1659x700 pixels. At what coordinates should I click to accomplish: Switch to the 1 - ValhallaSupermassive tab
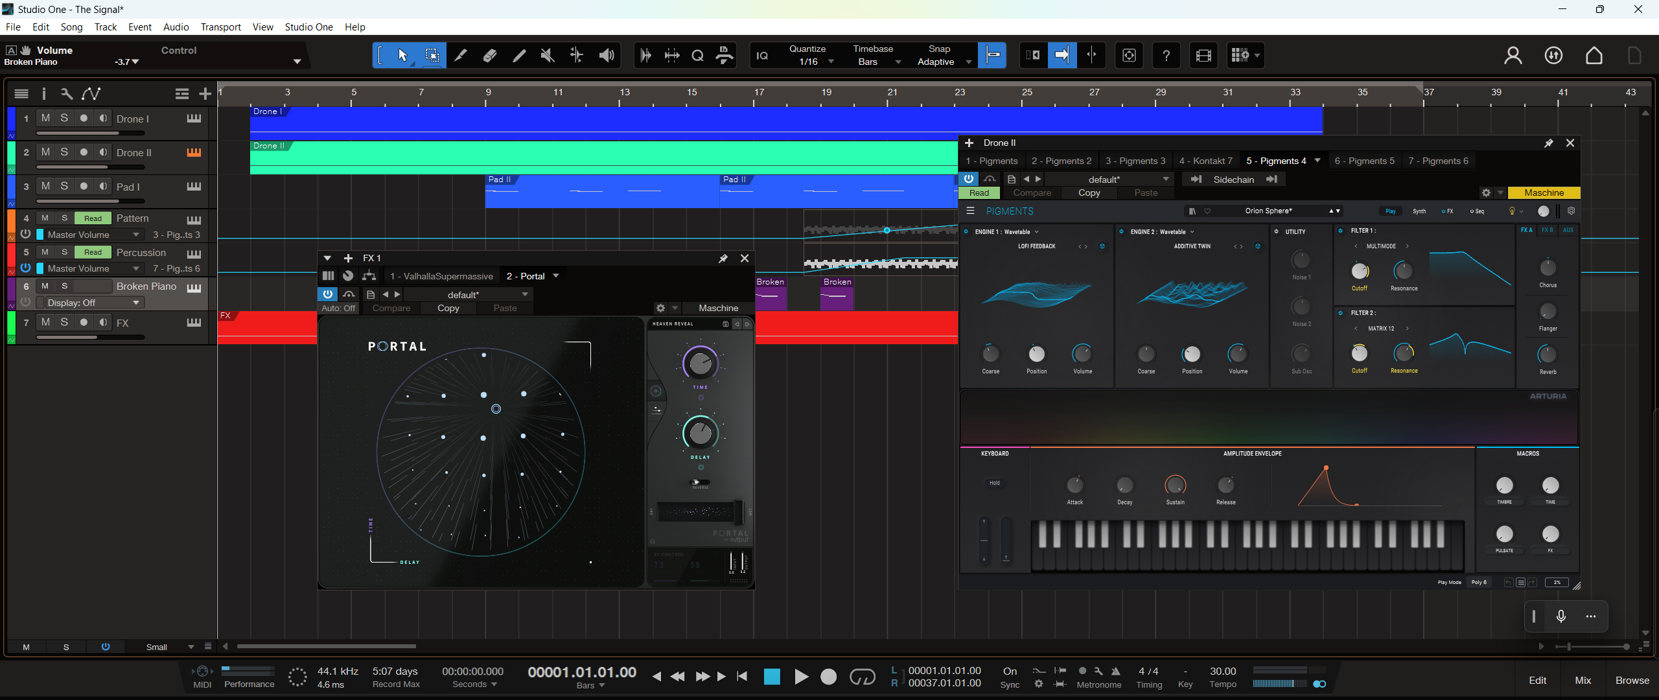(x=441, y=276)
